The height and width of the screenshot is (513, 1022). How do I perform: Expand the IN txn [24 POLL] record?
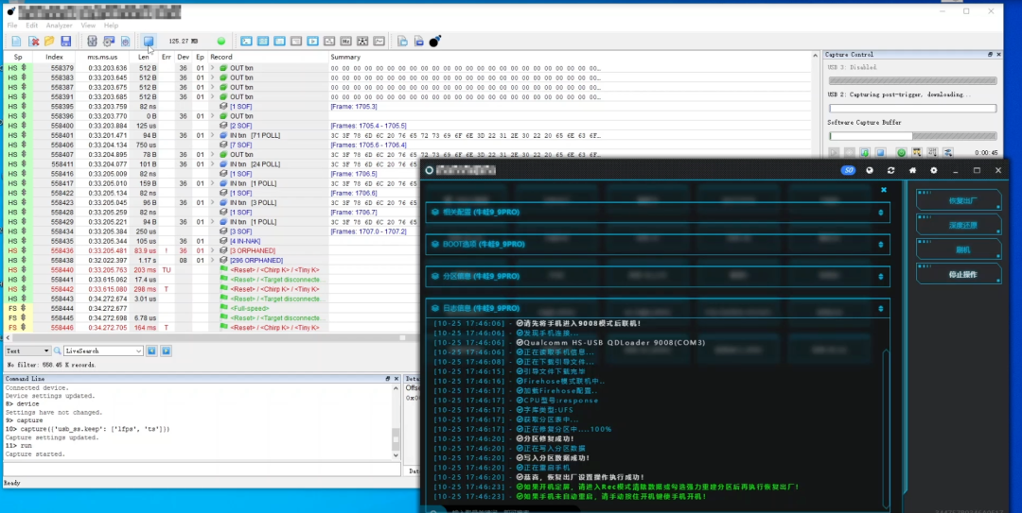click(213, 164)
